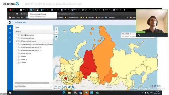Zoom in the map with plus button
Image resolution: width=169 pixels, height=95 pixels.
(x=56, y=29)
